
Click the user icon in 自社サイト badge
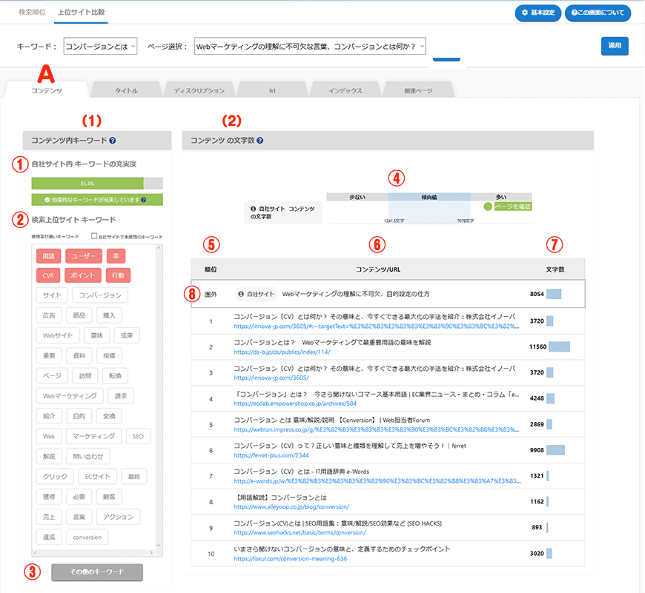(241, 294)
